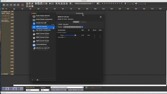Image resolution: width=167 pixels, height=94 pixels.
Task: Click the Zoom In icon
Action: (x=56, y=4)
